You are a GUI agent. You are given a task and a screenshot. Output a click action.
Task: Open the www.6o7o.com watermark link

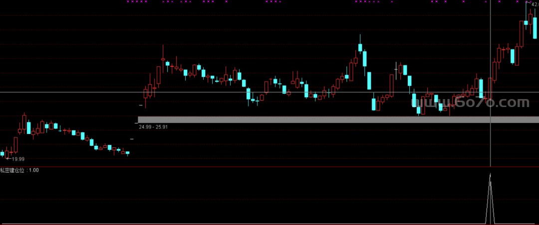pos(470,103)
